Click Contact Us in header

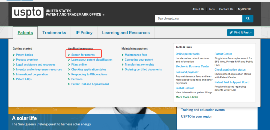pyautogui.click(x=226, y=9)
